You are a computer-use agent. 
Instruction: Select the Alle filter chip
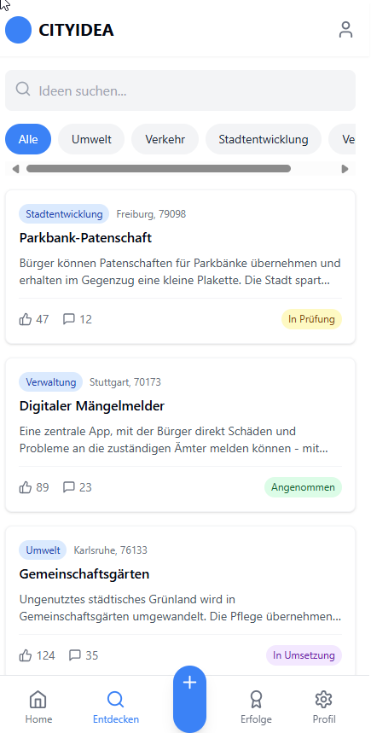pyautogui.click(x=28, y=139)
